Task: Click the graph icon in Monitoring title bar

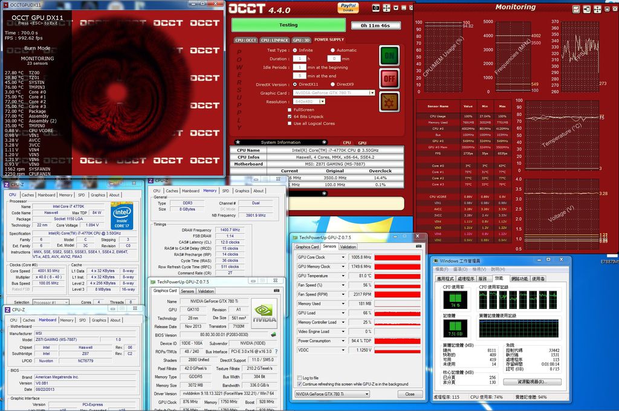Action: (x=576, y=9)
